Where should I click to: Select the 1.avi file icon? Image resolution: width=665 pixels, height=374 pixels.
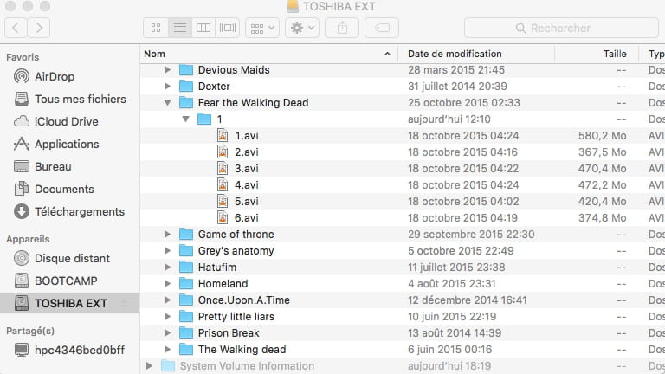223,135
